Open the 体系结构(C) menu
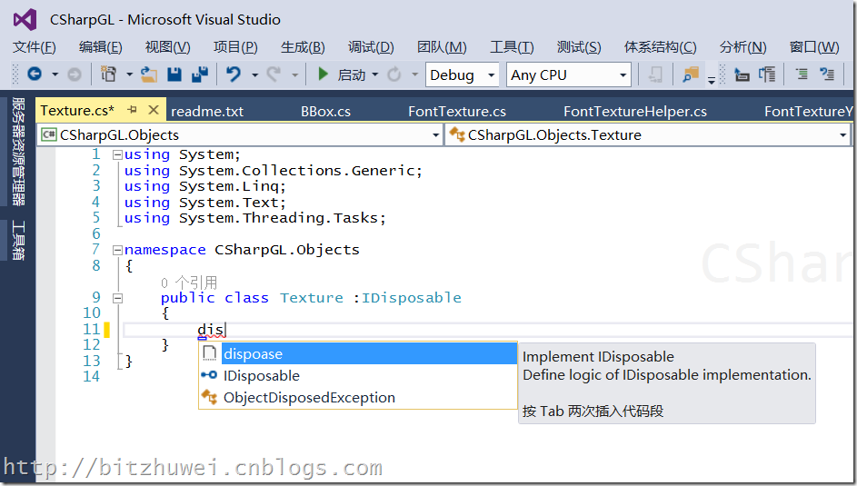Screen dimensions: 857x486 [x=660, y=47]
